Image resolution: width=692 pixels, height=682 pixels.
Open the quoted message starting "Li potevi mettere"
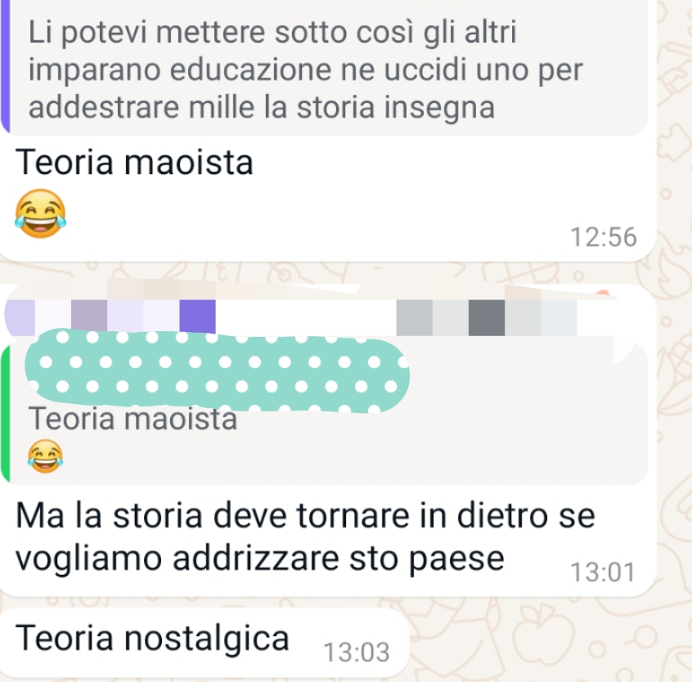[x=324, y=68]
